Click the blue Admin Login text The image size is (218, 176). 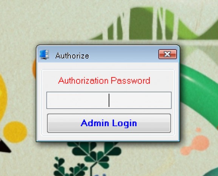tap(109, 124)
